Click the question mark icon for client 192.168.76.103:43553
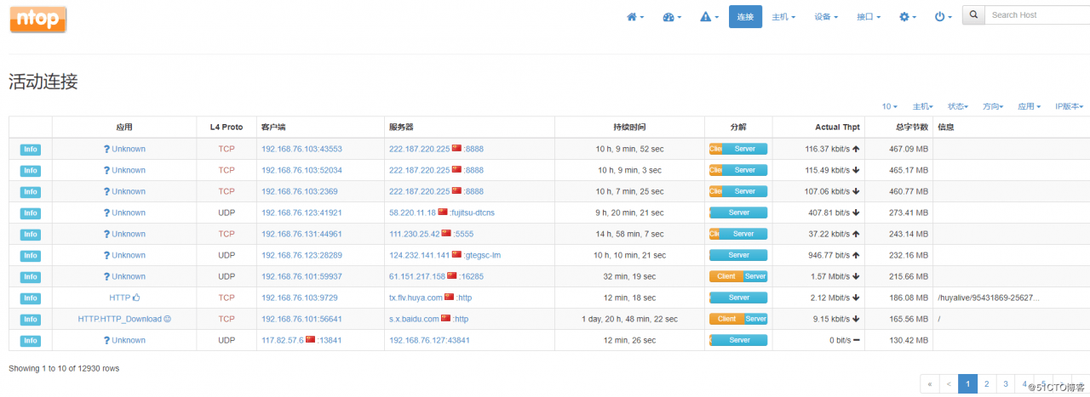This screenshot has height=397, width=1090. (x=106, y=149)
